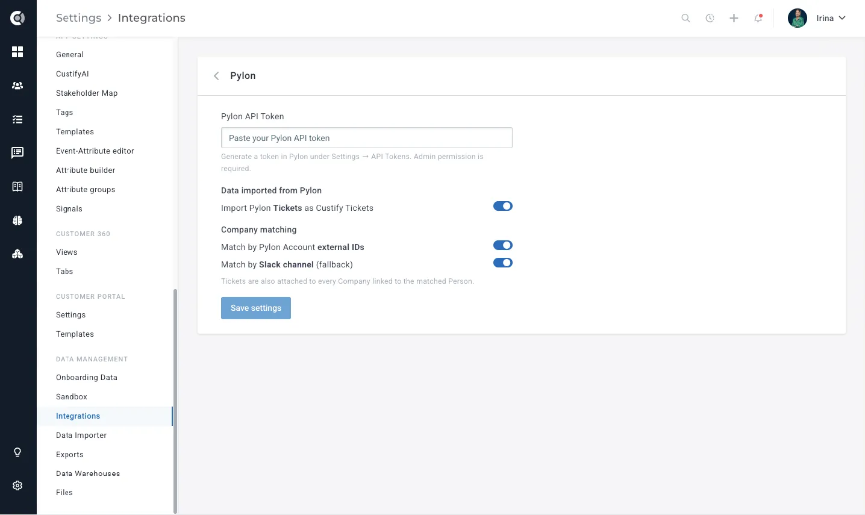
Task: Open the tasks checklist icon in sidebar
Action: point(17,119)
